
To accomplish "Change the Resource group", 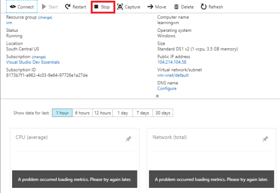I will tap(45, 17).
